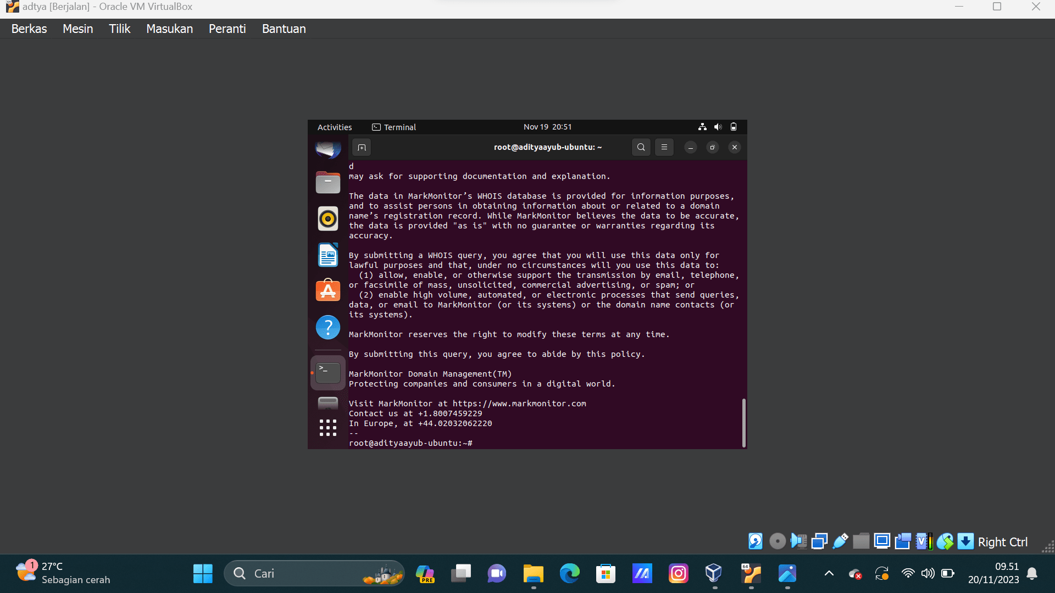Open the Bantuan menu
The width and height of the screenshot is (1055, 593).
(x=284, y=29)
